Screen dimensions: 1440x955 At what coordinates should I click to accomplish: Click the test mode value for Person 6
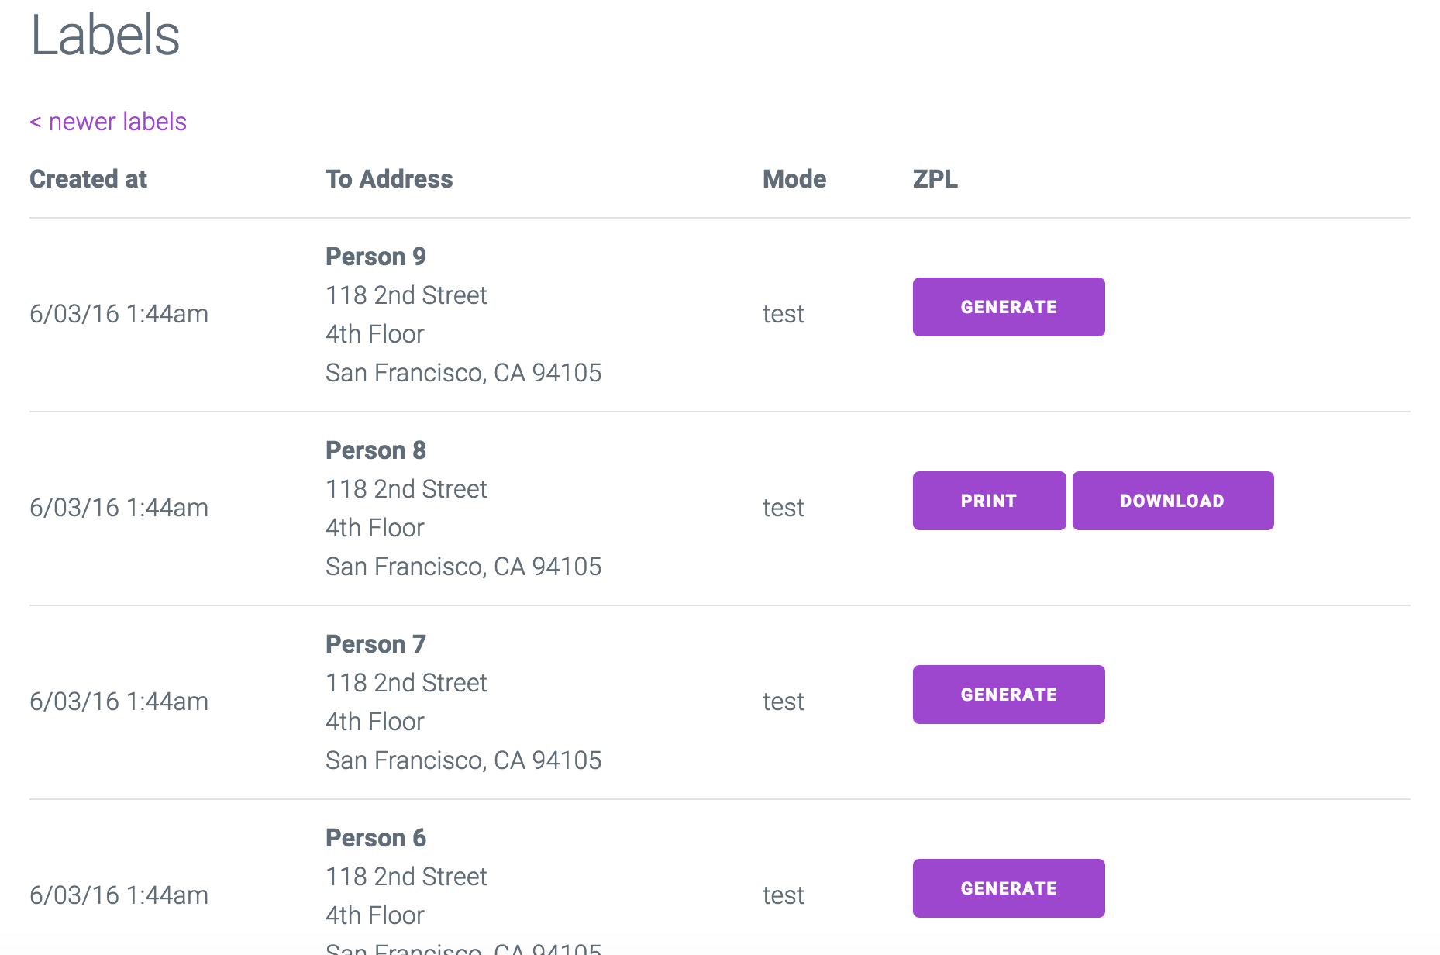(783, 895)
